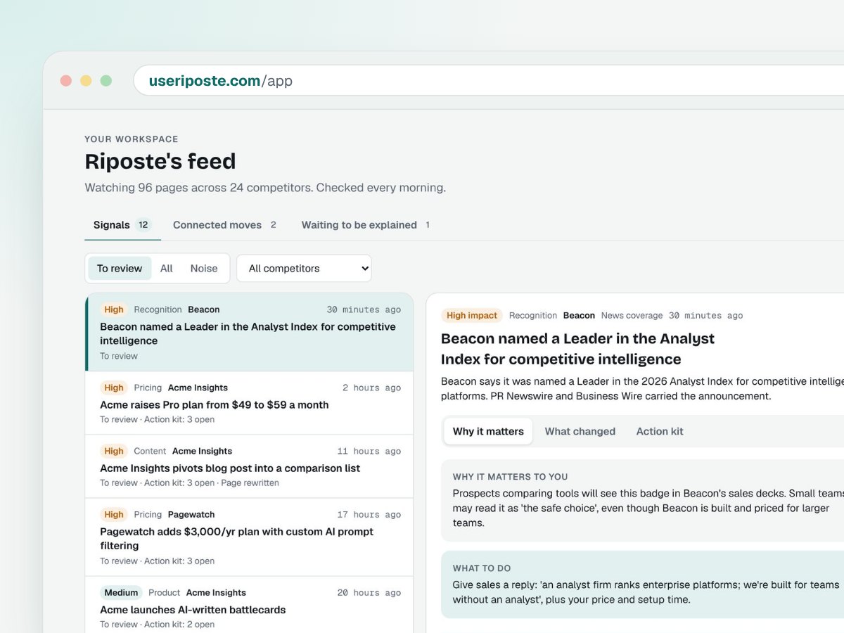Click the red close window dot

[66, 81]
